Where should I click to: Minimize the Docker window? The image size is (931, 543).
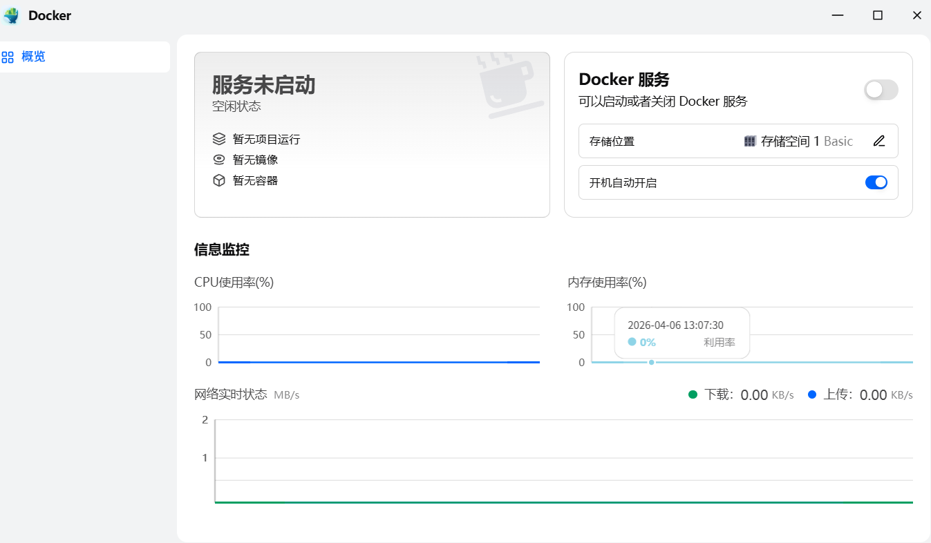838,15
